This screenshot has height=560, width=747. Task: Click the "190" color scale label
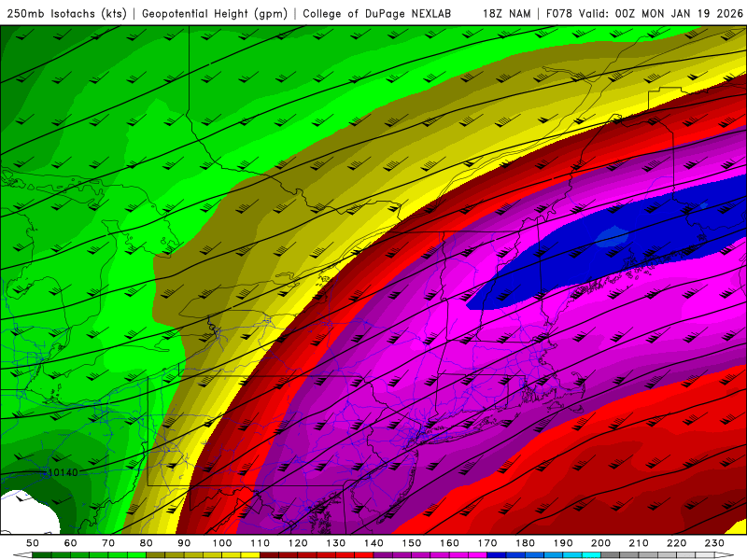coord(563,543)
